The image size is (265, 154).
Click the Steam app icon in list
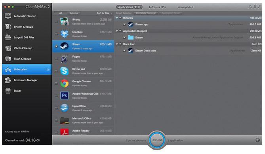point(65,46)
